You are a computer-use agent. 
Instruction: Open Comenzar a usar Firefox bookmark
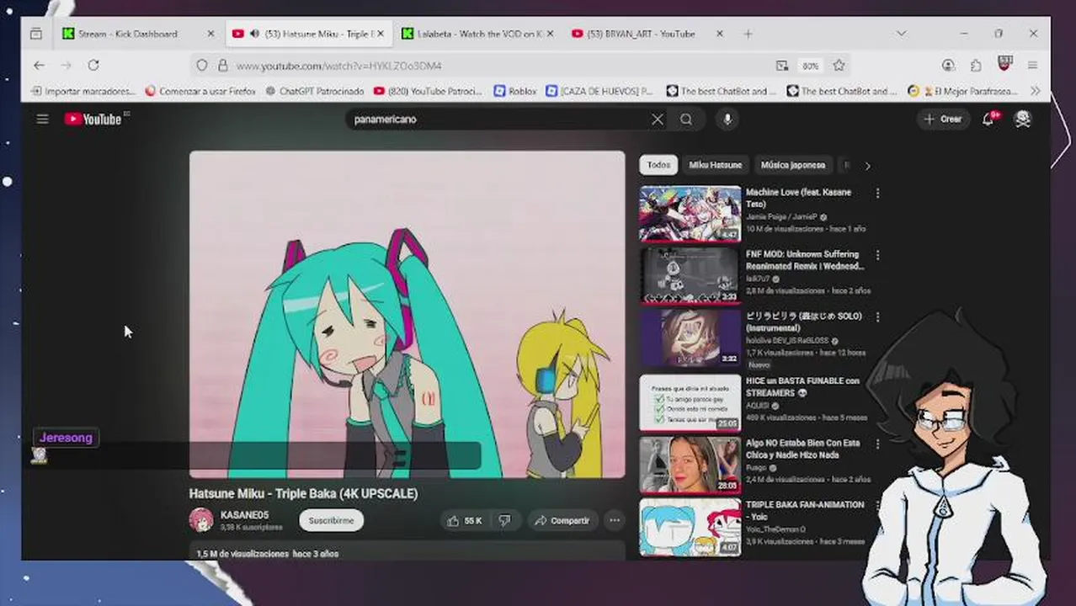tap(200, 91)
